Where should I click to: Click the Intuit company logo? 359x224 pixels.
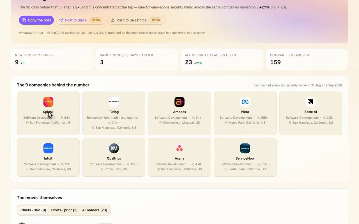(48, 148)
